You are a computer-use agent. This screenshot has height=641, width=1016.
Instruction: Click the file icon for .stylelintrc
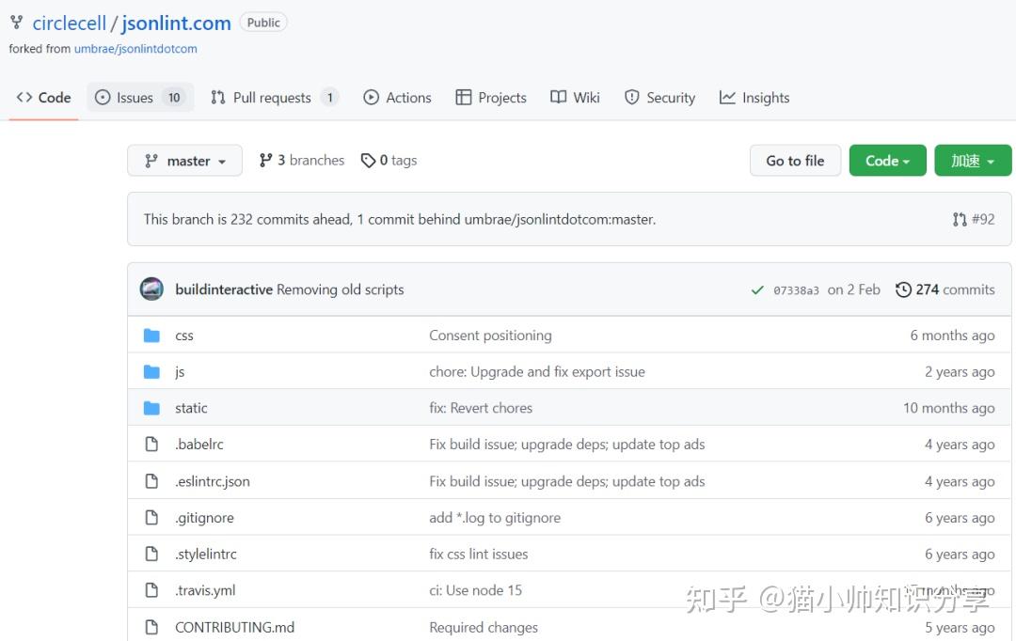click(x=151, y=554)
